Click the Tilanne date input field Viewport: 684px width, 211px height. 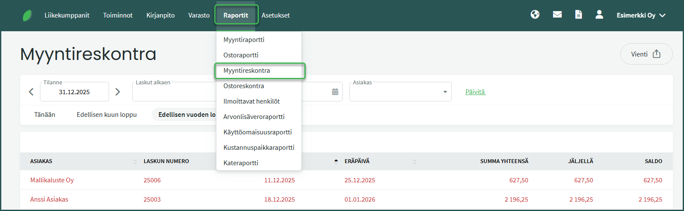pyautogui.click(x=74, y=92)
